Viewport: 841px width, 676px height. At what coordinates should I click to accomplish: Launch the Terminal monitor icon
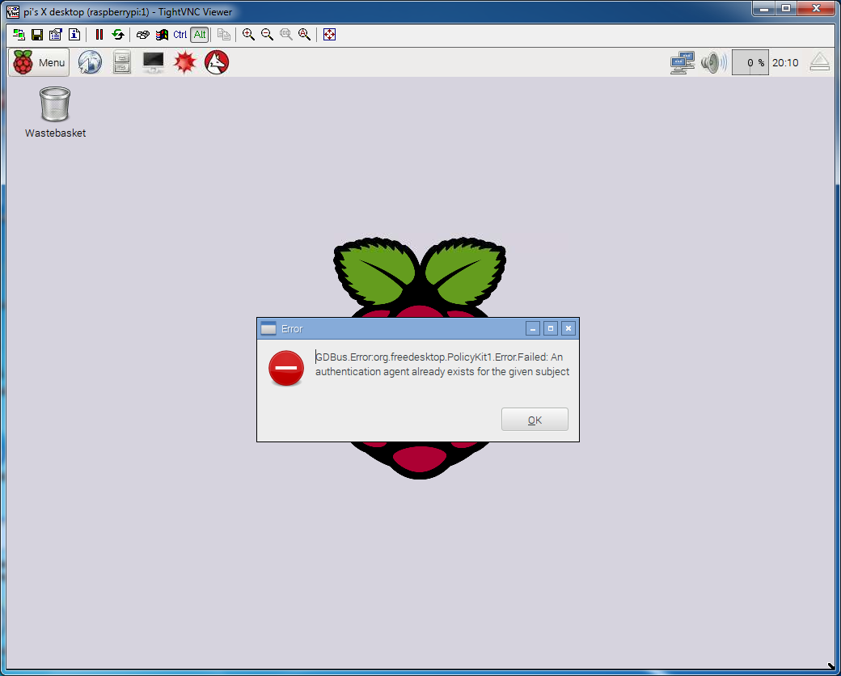[x=154, y=62]
